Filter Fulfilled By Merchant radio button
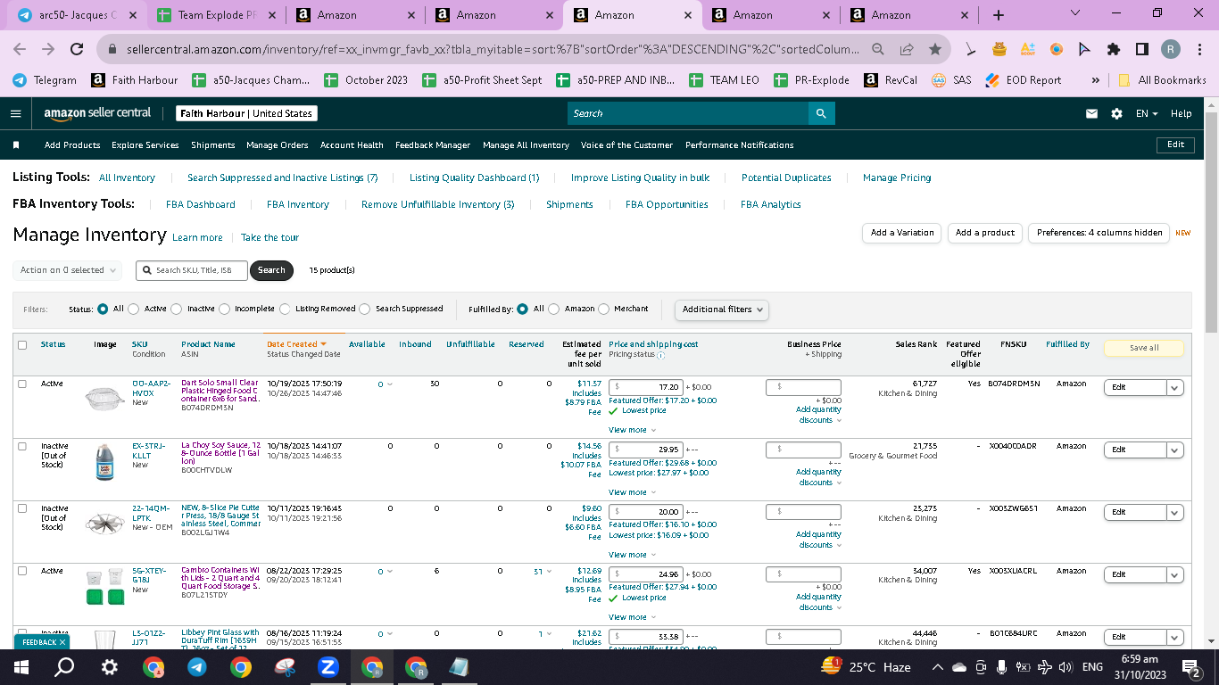The width and height of the screenshot is (1219, 685). coord(604,309)
